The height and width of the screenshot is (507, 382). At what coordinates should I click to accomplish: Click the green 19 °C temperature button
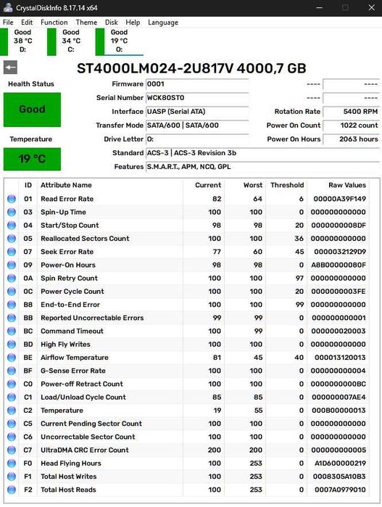(x=32, y=159)
